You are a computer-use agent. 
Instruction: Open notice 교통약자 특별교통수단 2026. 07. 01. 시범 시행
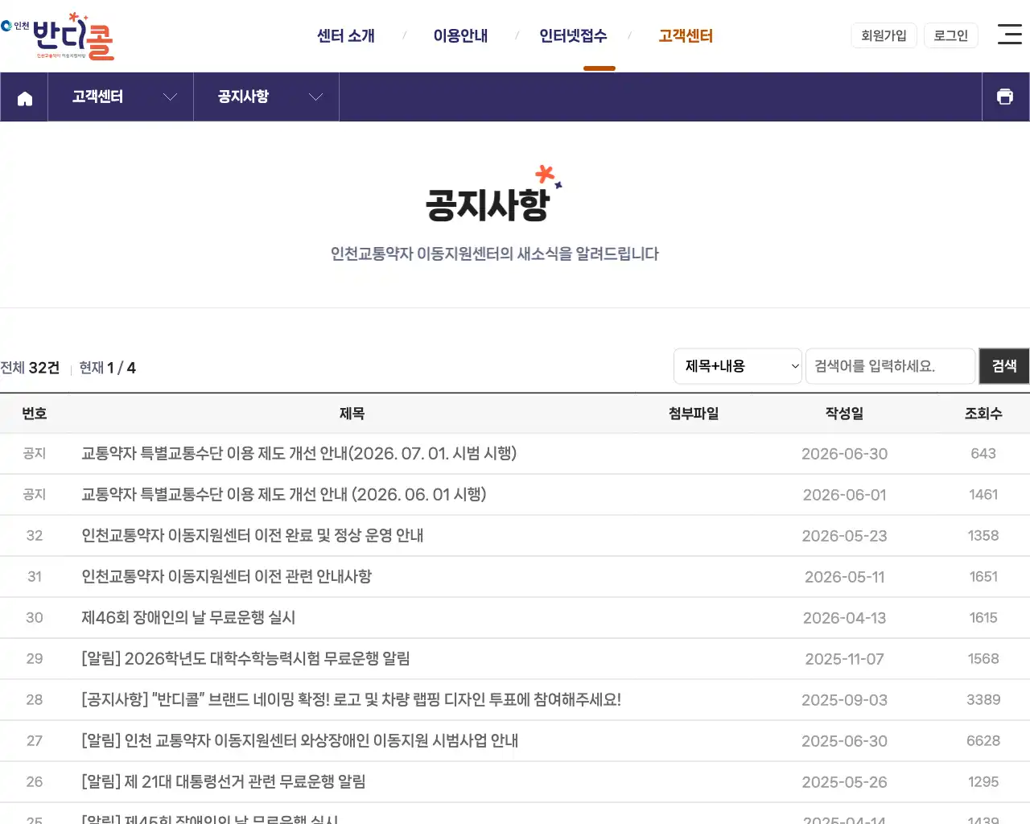pyautogui.click(x=299, y=454)
